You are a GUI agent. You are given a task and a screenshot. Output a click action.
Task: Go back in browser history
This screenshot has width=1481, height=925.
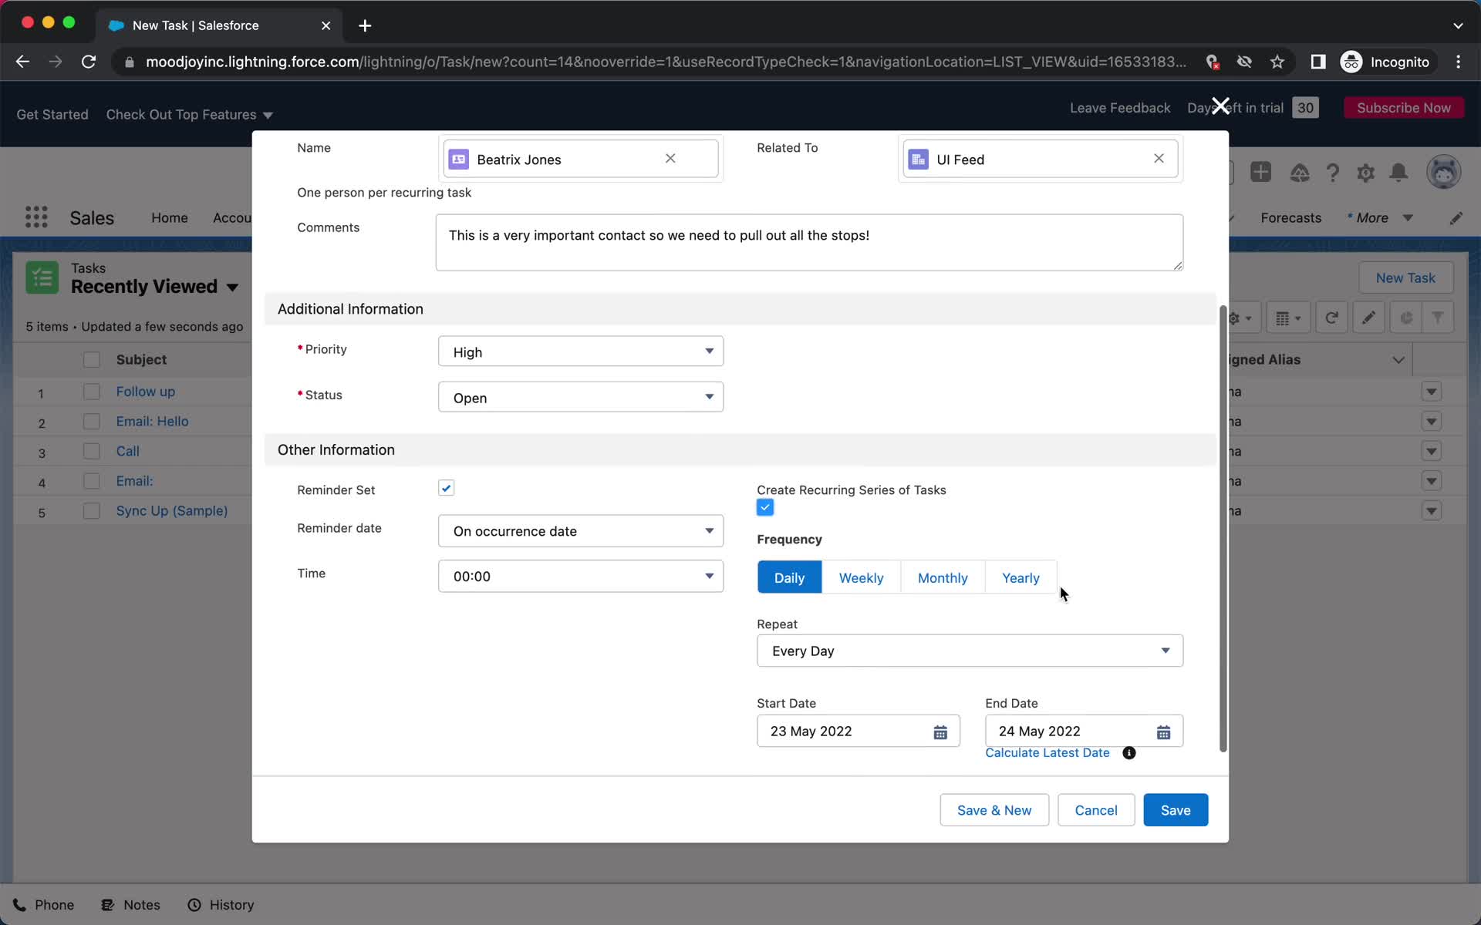tap(22, 62)
